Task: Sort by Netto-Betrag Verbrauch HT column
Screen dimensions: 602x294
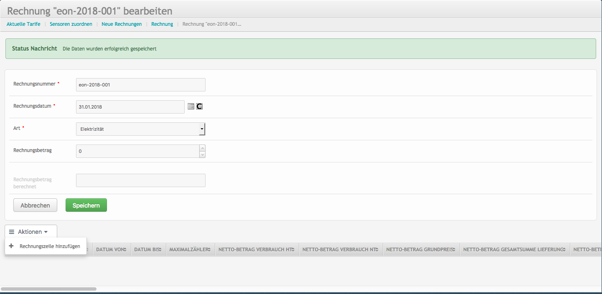Action: coord(257,250)
